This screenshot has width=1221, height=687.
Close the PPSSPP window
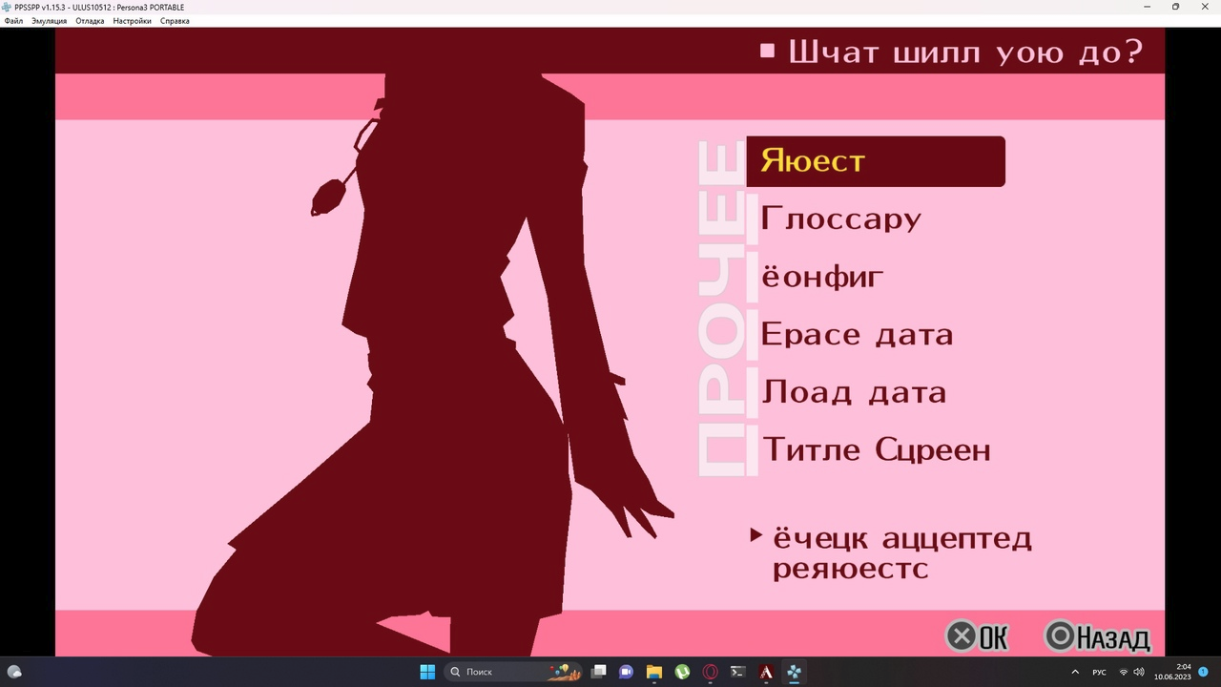[x=1204, y=7]
